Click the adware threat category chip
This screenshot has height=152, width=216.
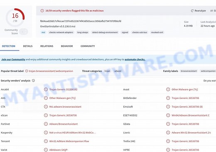(x=118, y=71)
